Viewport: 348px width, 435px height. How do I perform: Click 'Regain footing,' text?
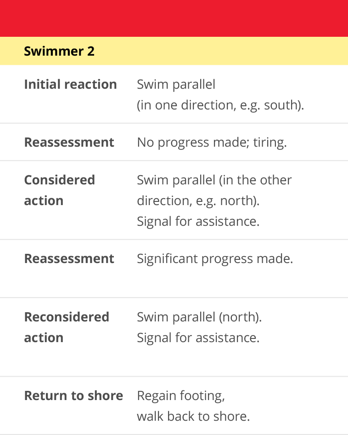click(x=180, y=396)
